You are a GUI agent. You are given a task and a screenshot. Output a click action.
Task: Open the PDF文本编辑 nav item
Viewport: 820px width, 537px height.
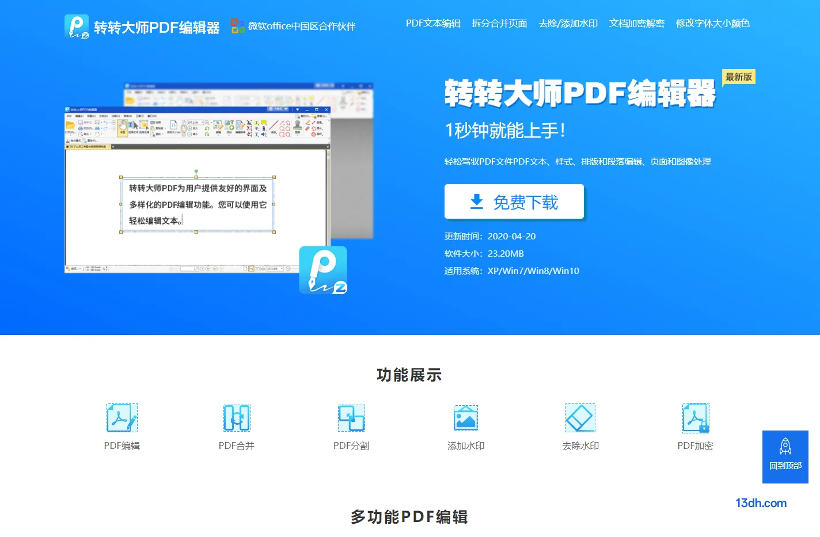(x=433, y=23)
